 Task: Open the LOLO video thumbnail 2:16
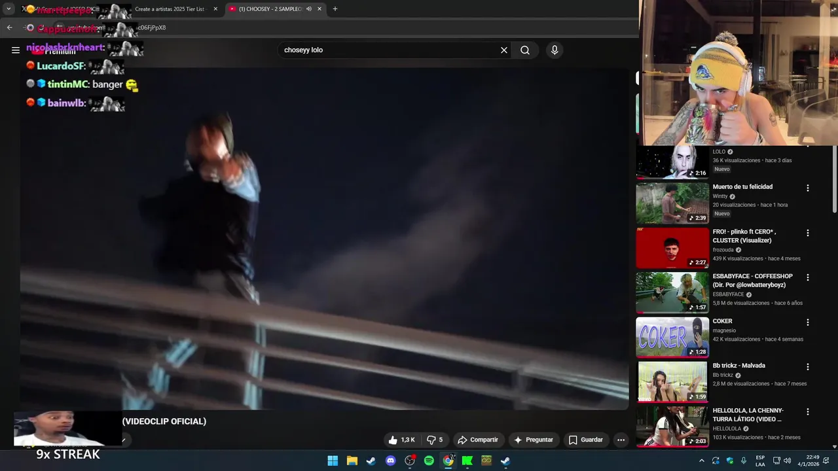click(672, 162)
